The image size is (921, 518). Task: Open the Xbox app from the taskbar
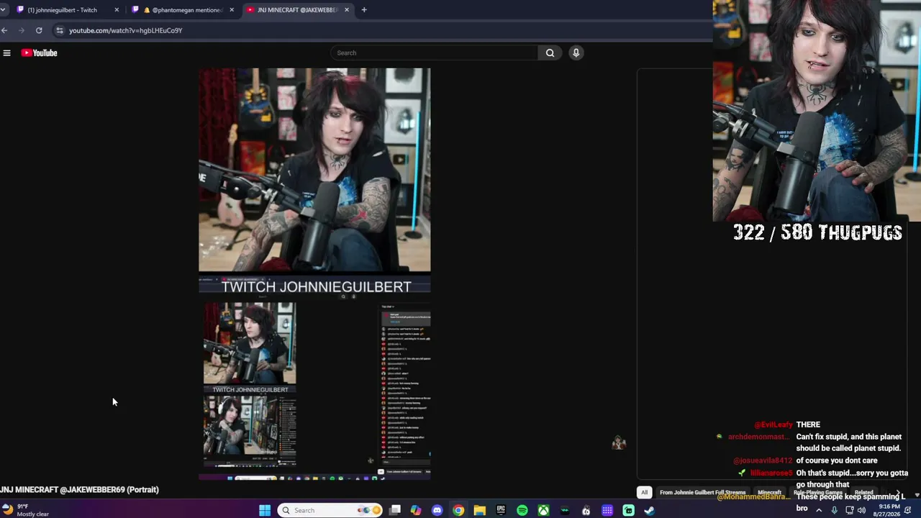click(x=543, y=511)
